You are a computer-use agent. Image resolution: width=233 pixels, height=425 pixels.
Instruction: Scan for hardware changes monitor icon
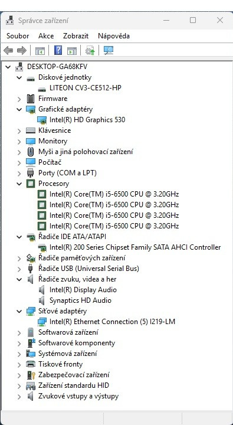(x=109, y=50)
